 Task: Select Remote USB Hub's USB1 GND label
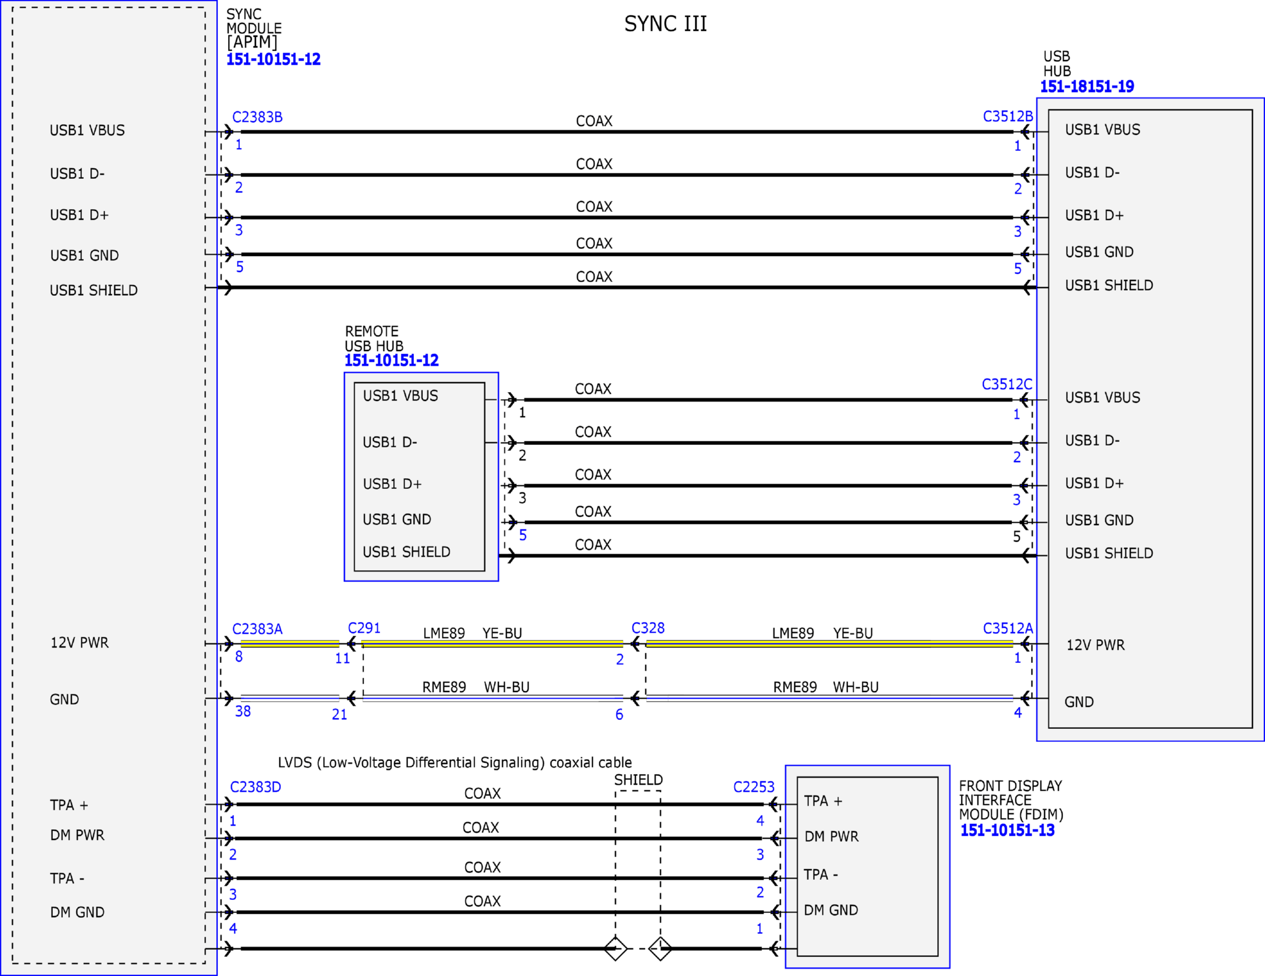tap(397, 520)
